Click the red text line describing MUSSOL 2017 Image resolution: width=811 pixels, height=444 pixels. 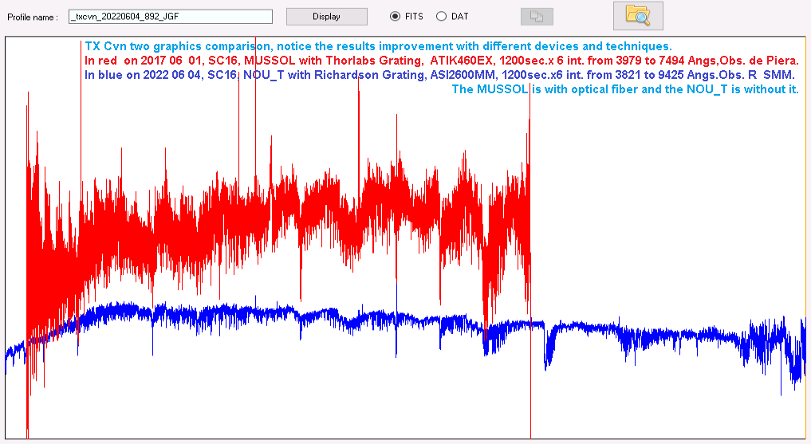[441, 61]
